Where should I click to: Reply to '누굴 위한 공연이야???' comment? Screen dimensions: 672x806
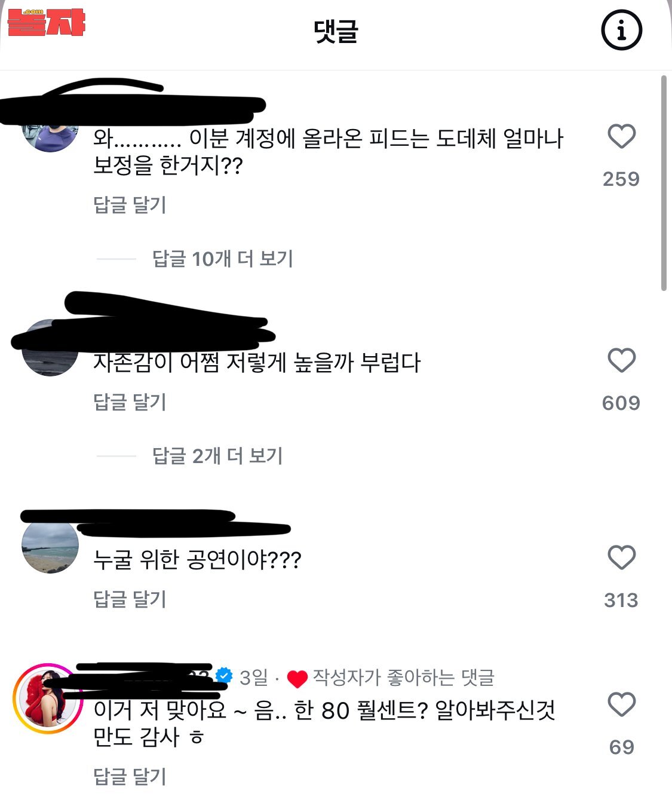point(130,599)
